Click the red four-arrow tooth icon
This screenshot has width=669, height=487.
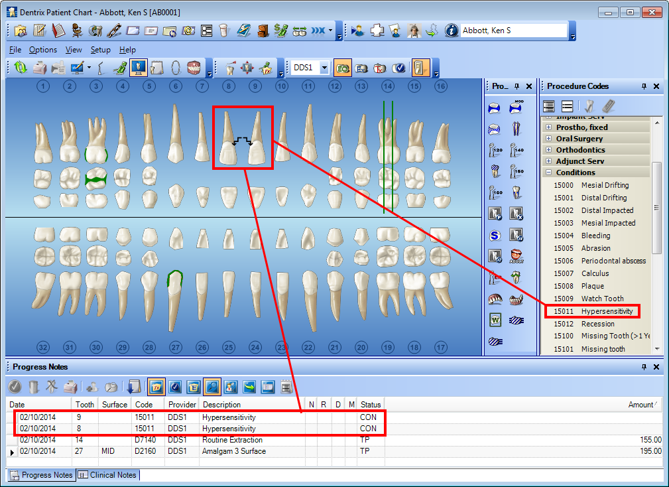[x=247, y=68]
